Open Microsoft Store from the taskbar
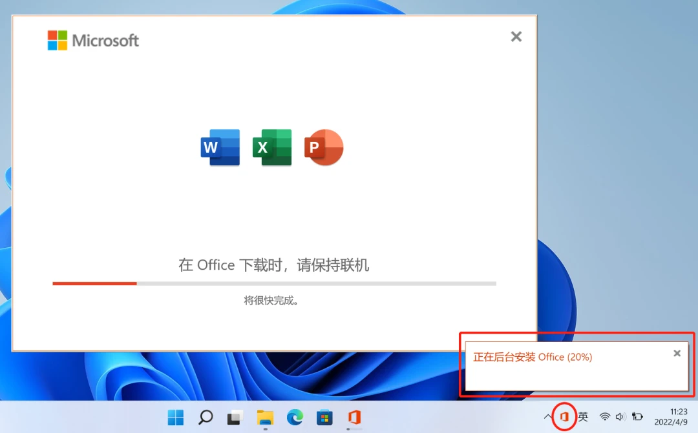The height and width of the screenshot is (433, 698). click(324, 418)
